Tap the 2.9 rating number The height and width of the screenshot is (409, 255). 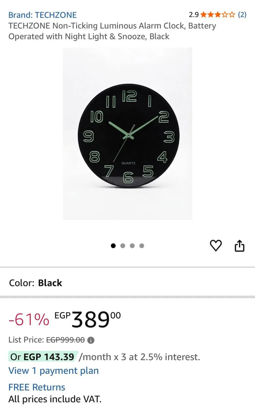[x=194, y=15]
